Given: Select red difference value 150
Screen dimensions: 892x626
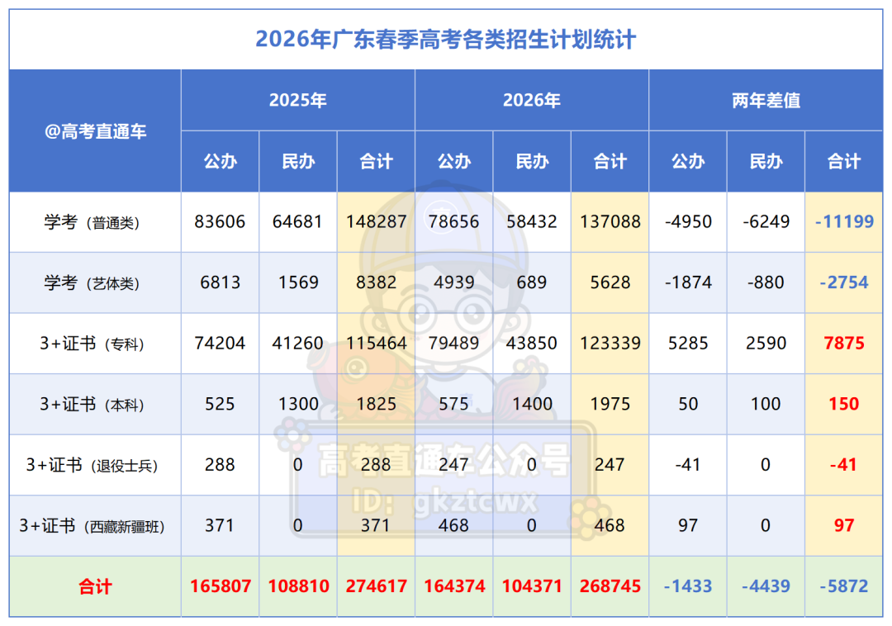Looking at the screenshot, I should tap(843, 404).
